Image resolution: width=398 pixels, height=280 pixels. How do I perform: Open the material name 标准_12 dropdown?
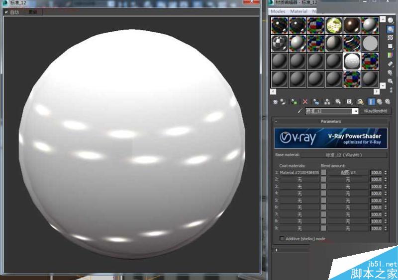[355, 111]
